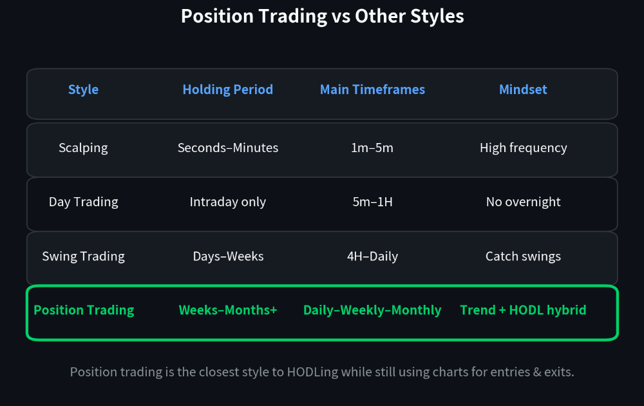This screenshot has width=644, height=406.
Task: Click the Style column header
Action: click(x=83, y=90)
